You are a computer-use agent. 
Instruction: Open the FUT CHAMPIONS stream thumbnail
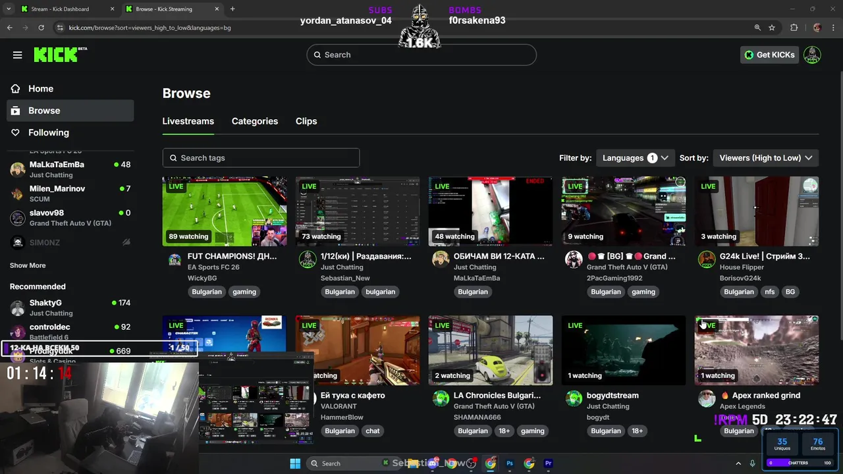coord(225,211)
